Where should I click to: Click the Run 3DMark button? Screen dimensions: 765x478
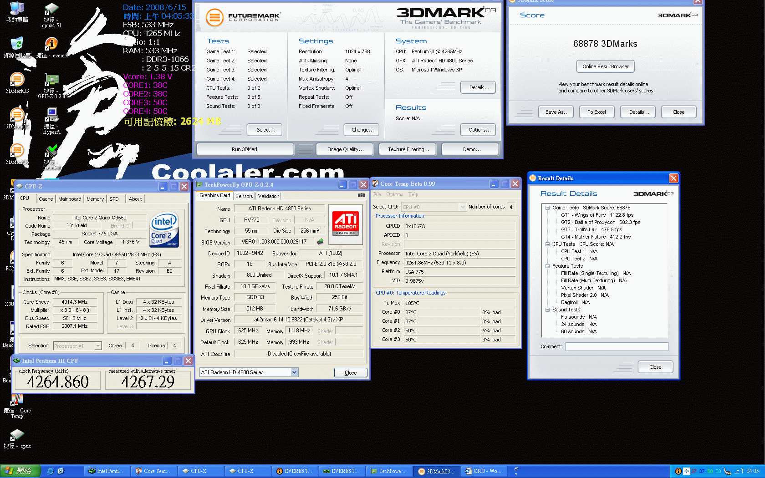click(245, 149)
